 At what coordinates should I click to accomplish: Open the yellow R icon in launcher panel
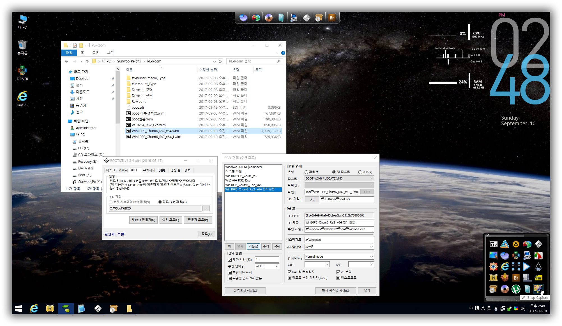tap(493, 278)
